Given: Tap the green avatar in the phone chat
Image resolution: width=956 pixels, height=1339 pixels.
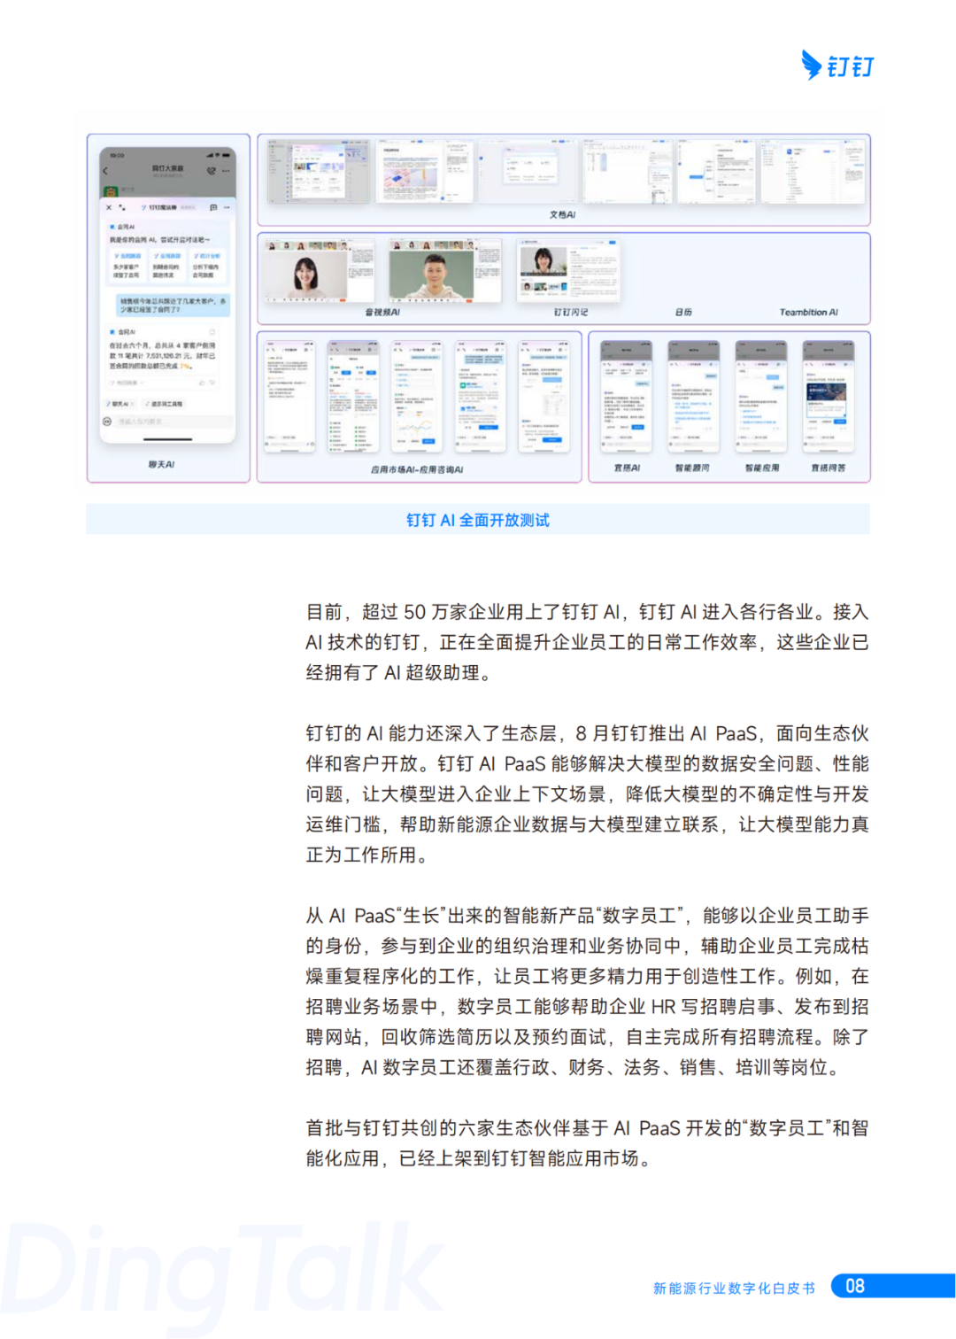Looking at the screenshot, I should (x=111, y=191).
